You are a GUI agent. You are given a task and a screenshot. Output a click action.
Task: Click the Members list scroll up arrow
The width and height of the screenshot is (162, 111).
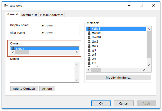148,29
